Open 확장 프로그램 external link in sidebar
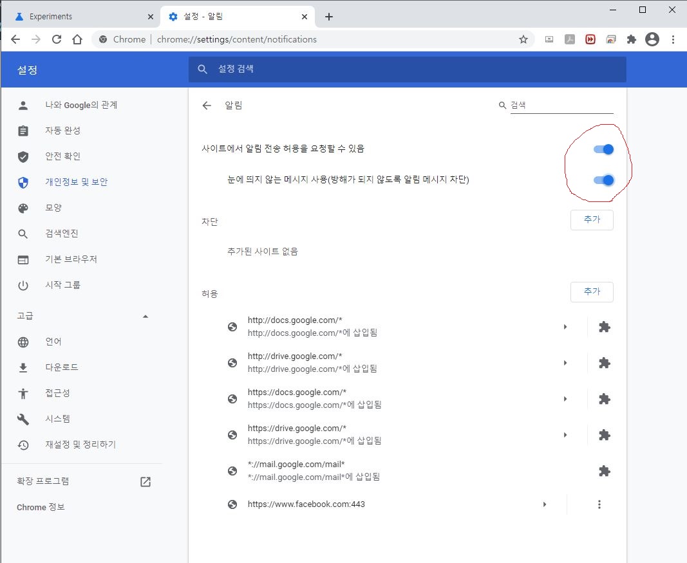 pyautogui.click(x=146, y=481)
